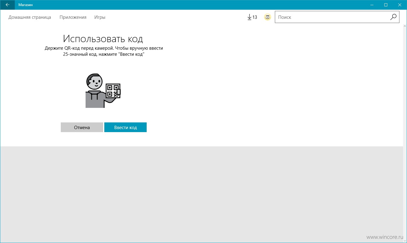Viewport: 407px width, 243px height.
Task: Switch to the Приложения tab
Action: 73,17
